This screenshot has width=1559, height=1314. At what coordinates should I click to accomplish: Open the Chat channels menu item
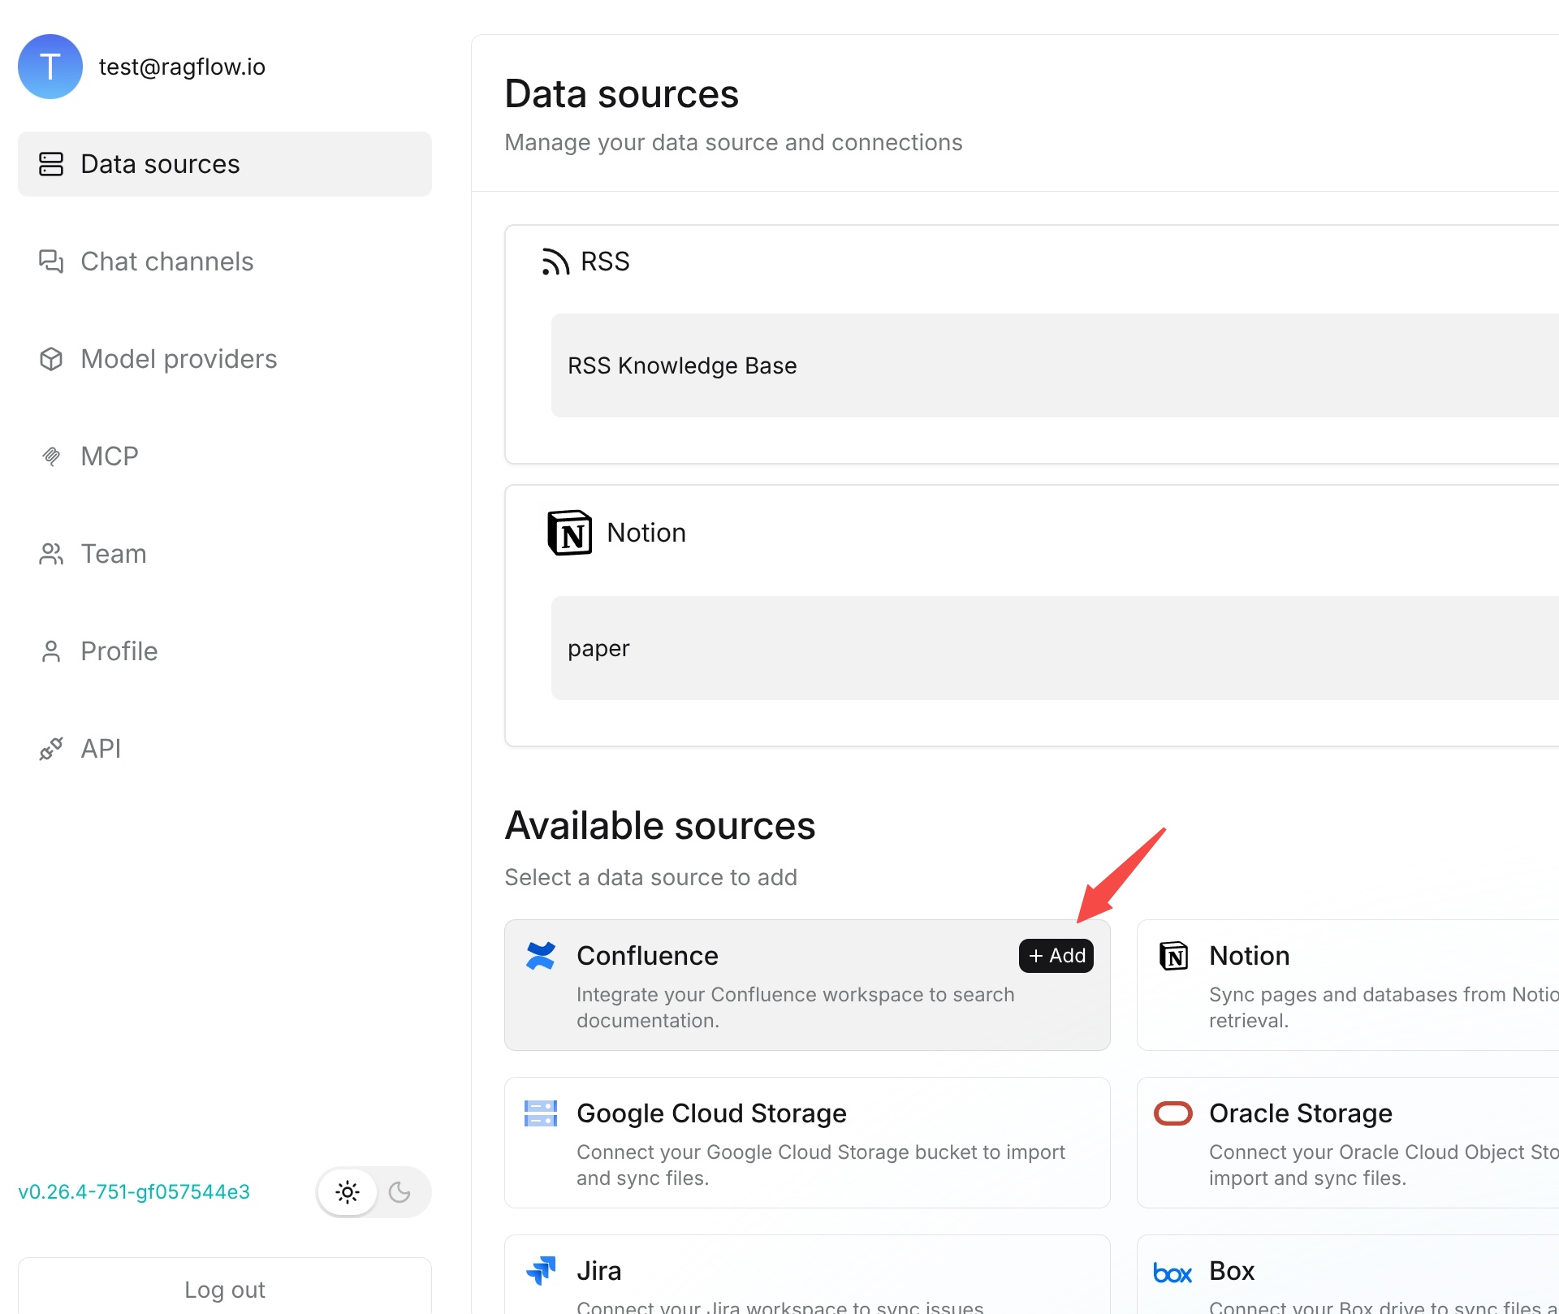coord(225,262)
